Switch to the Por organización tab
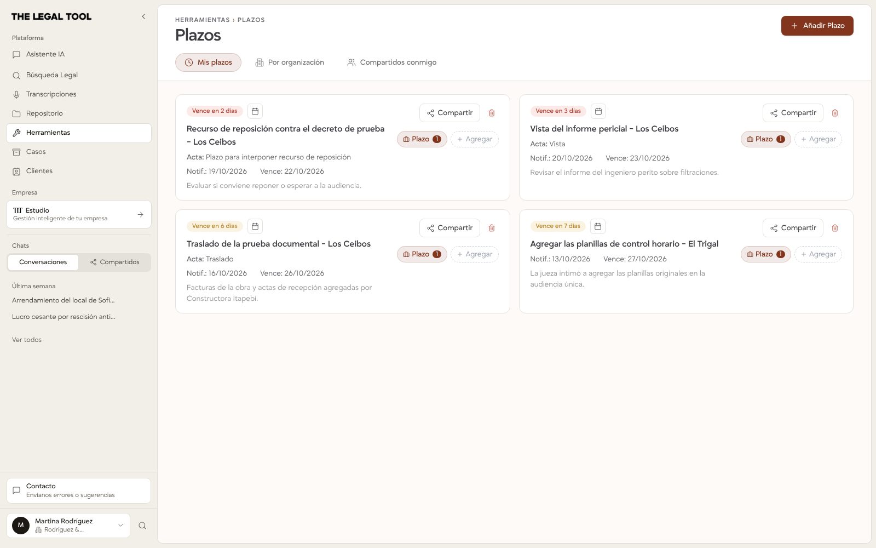The image size is (876, 548). click(290, 62)
